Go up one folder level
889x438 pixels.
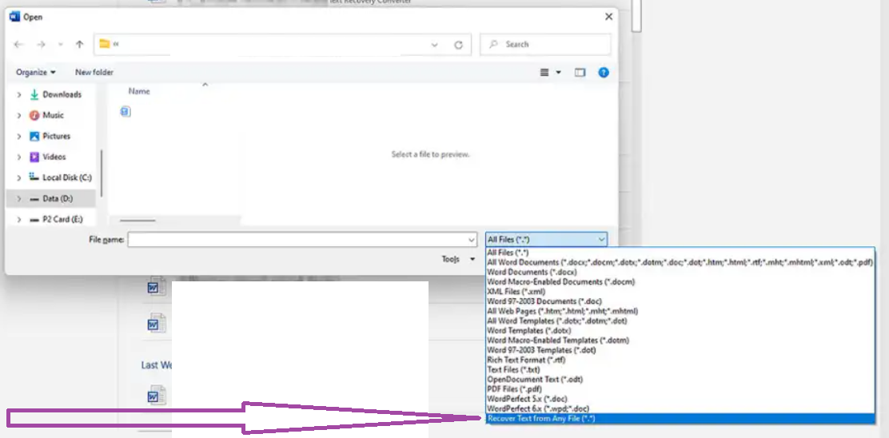click(79, 45)
